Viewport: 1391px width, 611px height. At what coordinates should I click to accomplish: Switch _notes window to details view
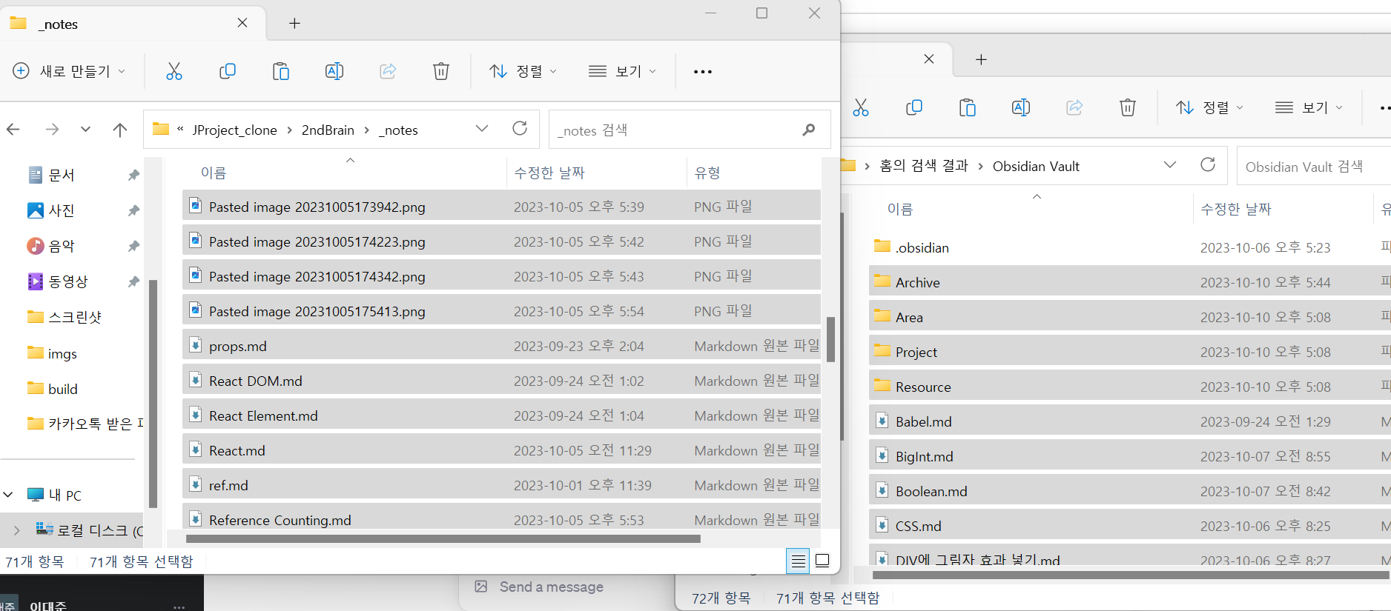pyautogui.click(x=798, y=561)
